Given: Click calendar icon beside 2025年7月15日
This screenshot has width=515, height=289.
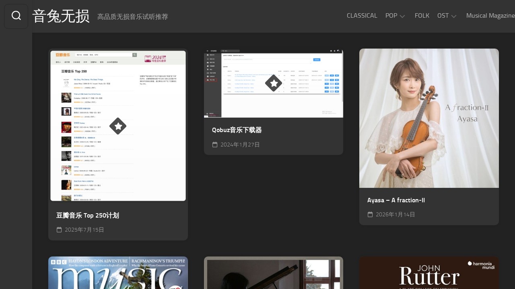Looking at the screenshot, I should [x=59, y=230].
